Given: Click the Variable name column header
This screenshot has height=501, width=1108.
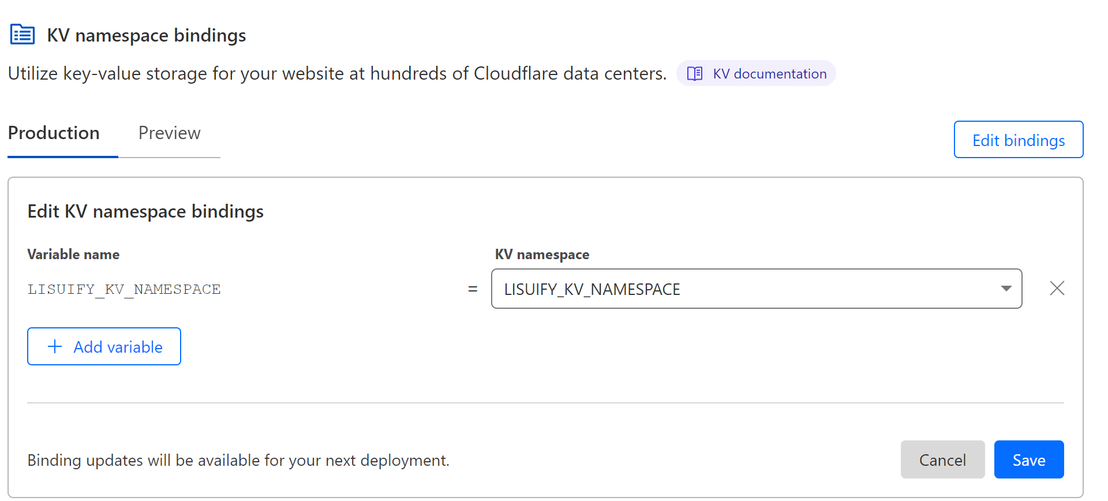Looking at the screenshot, I should click(x=73, y=254).
